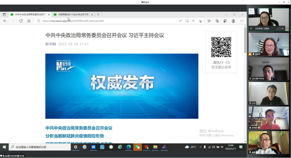Open the Favorites list
The height and width of the screenshot is (158, 291).
(x=209, y=21)
